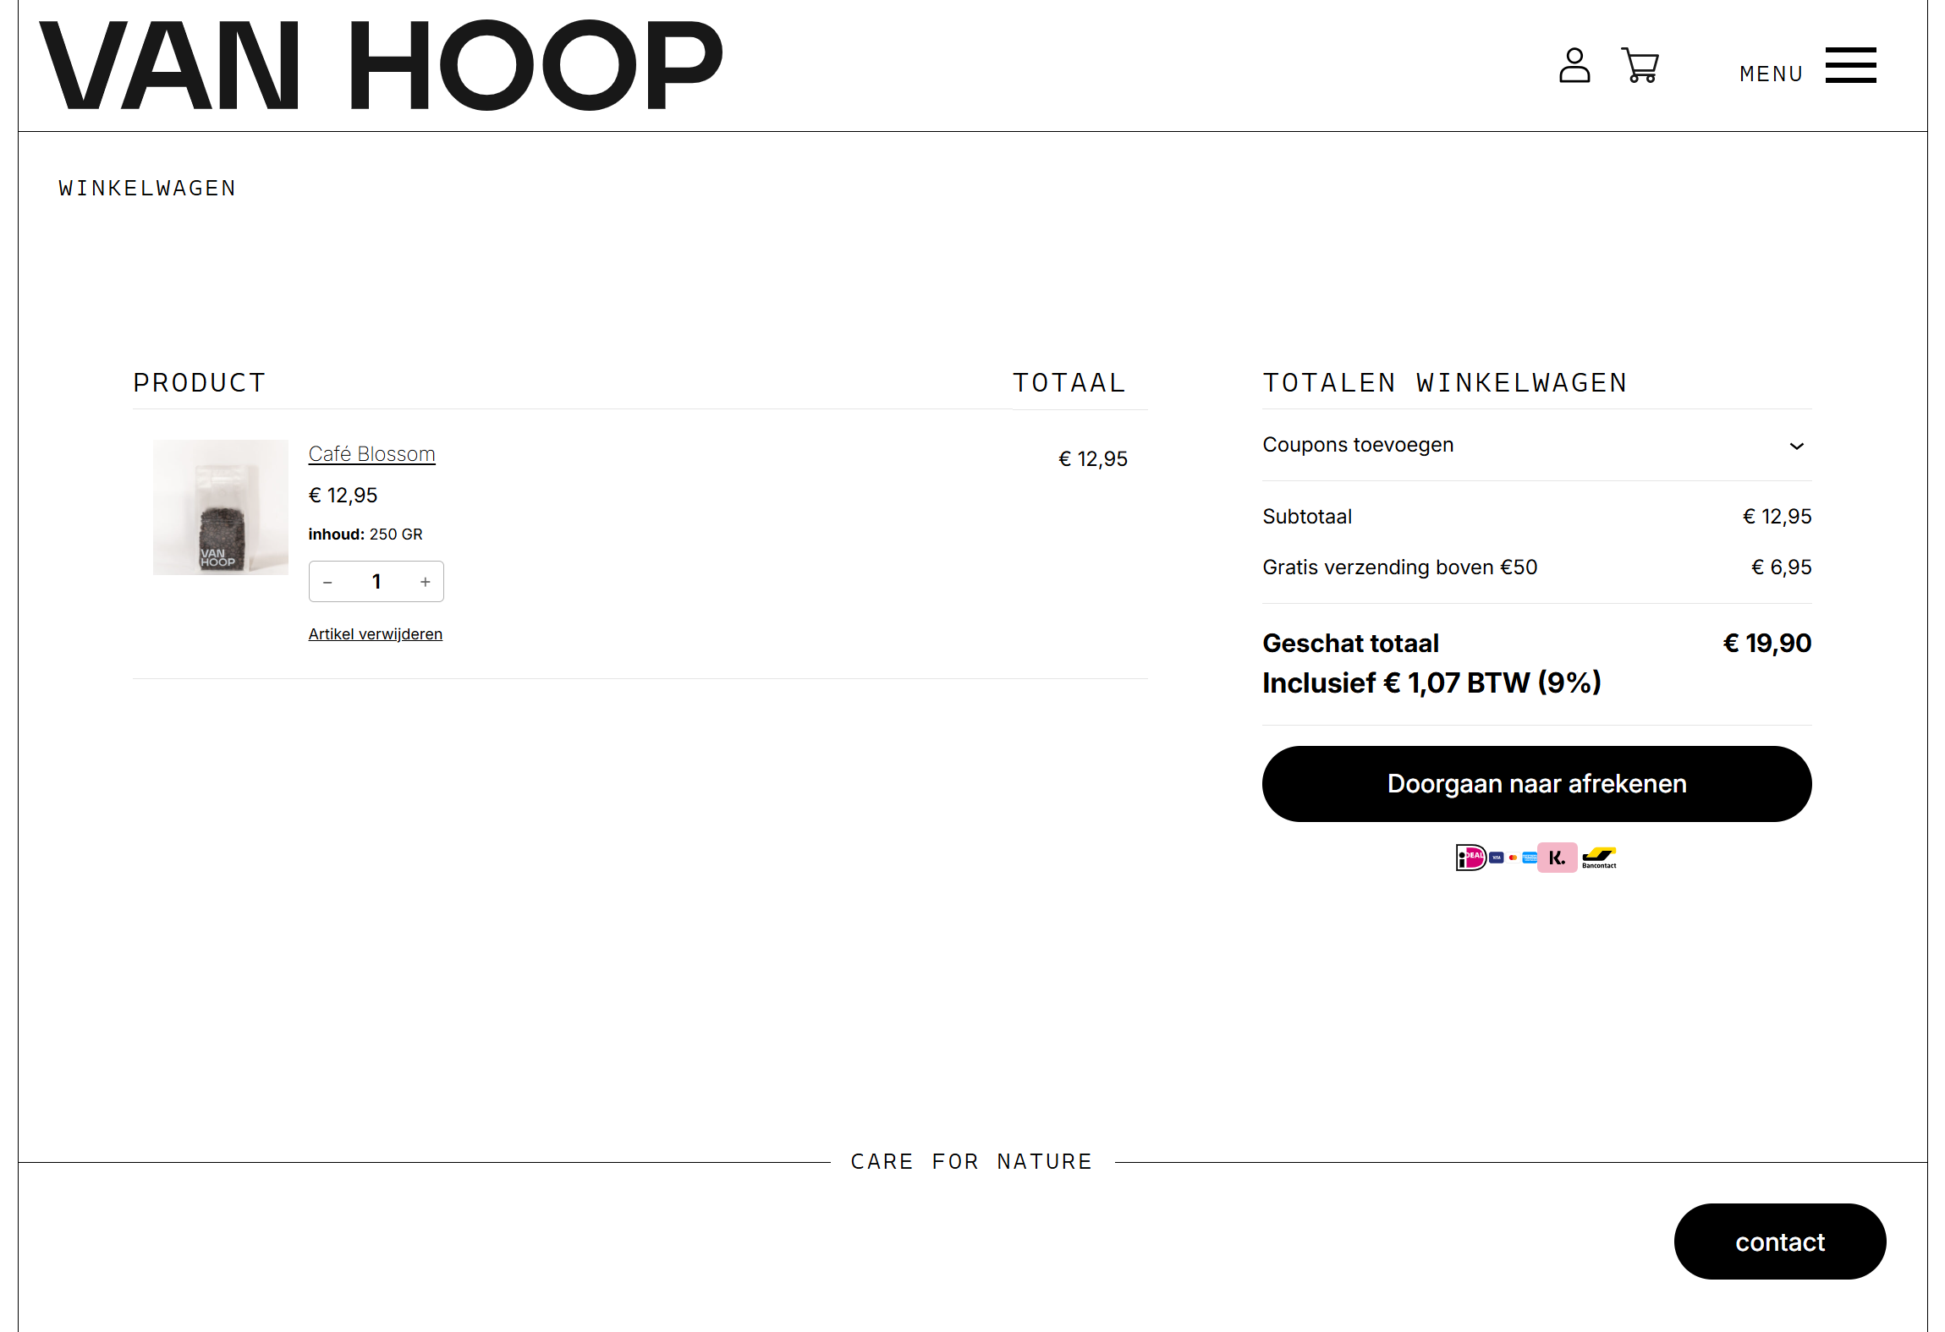Remove item via Artikel verwijderen
The image size is (1945, 1332).
(375, 634)
